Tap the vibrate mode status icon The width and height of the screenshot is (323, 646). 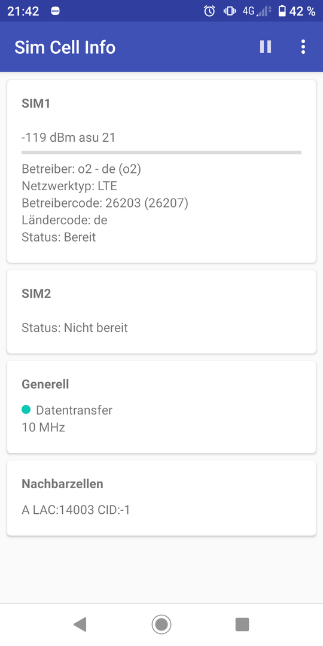(229, 11)
